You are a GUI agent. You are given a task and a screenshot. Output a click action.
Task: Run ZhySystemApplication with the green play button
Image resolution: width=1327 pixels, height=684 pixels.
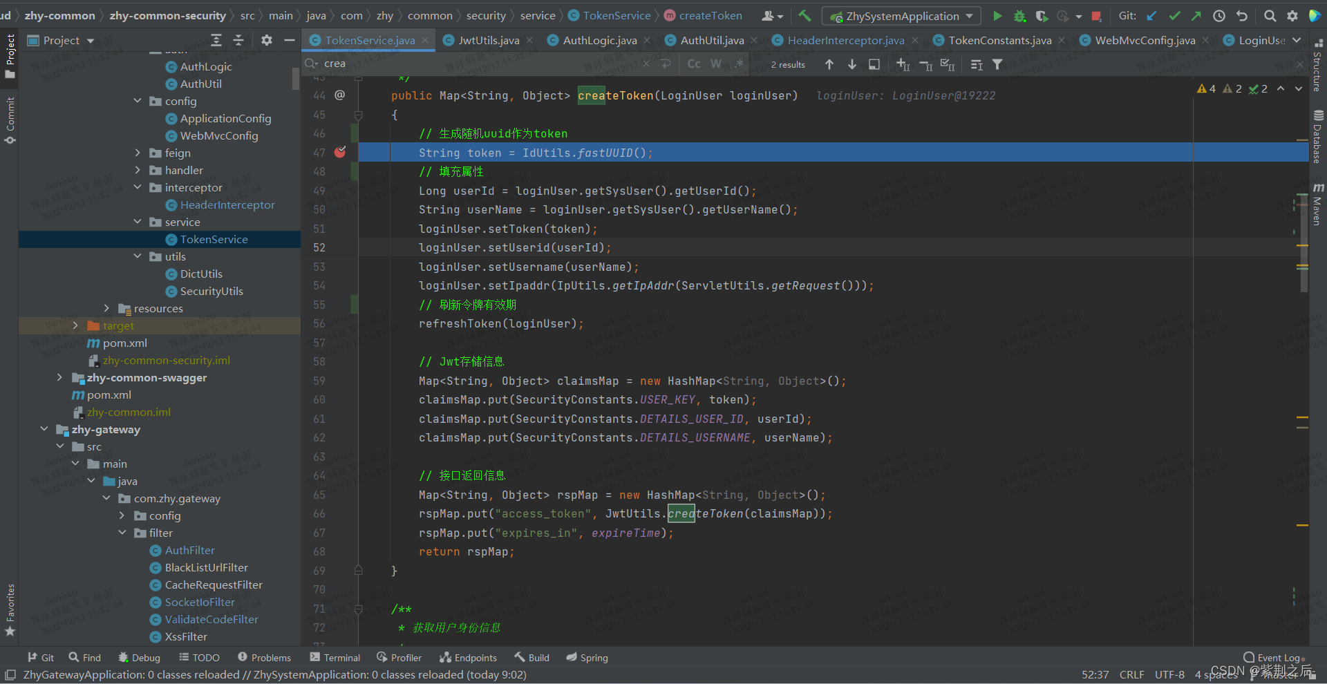coord(997,16)
